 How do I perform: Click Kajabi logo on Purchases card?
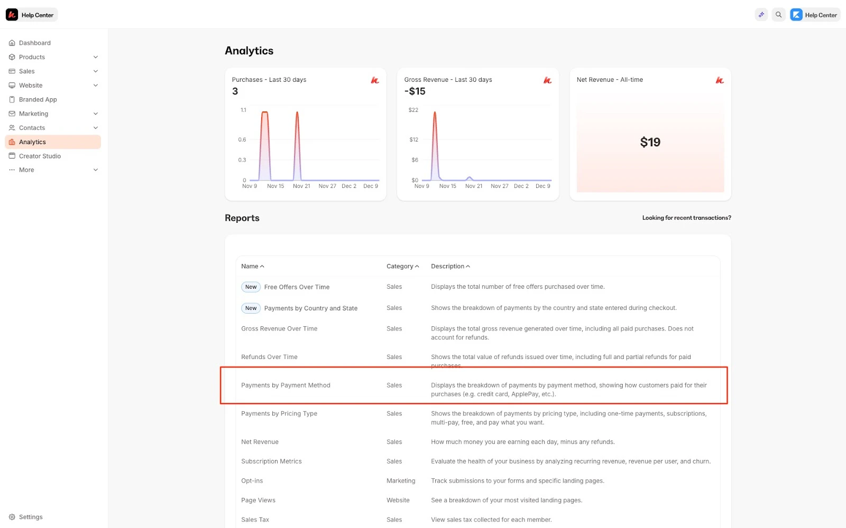pos(375,80)
